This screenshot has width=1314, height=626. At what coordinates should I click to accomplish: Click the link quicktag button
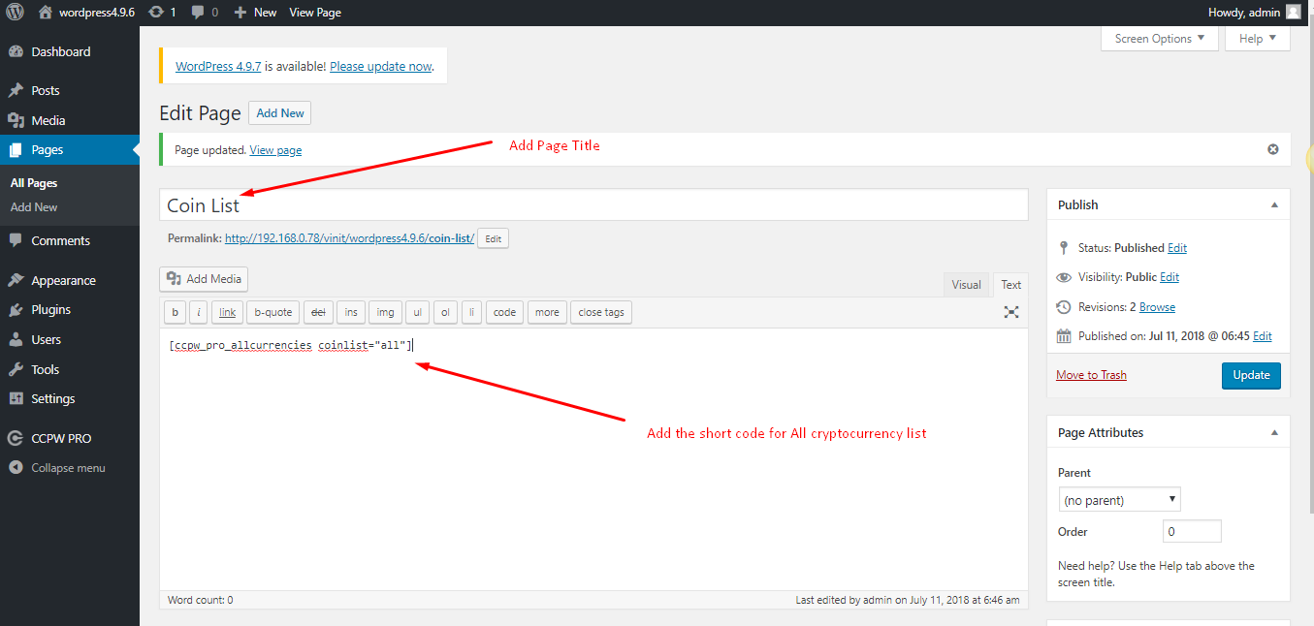point(227,312)
